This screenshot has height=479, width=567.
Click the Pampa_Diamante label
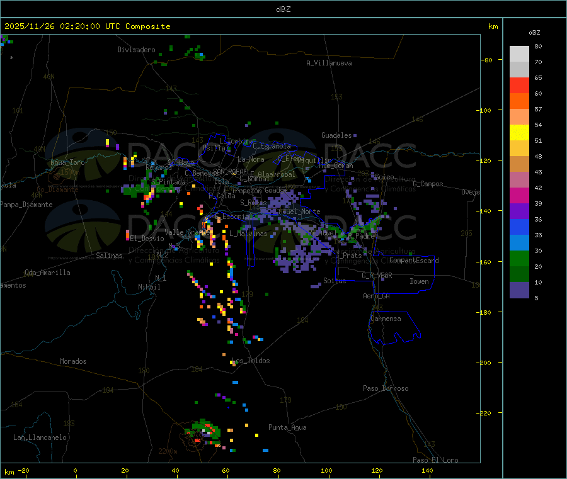tap(26, 205)
